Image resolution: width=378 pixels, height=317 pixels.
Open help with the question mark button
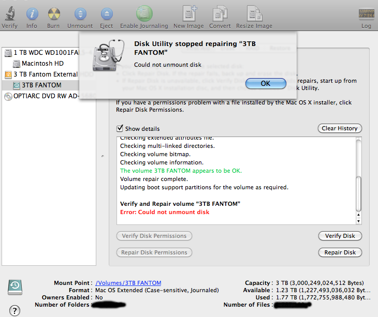click(14, 310)
